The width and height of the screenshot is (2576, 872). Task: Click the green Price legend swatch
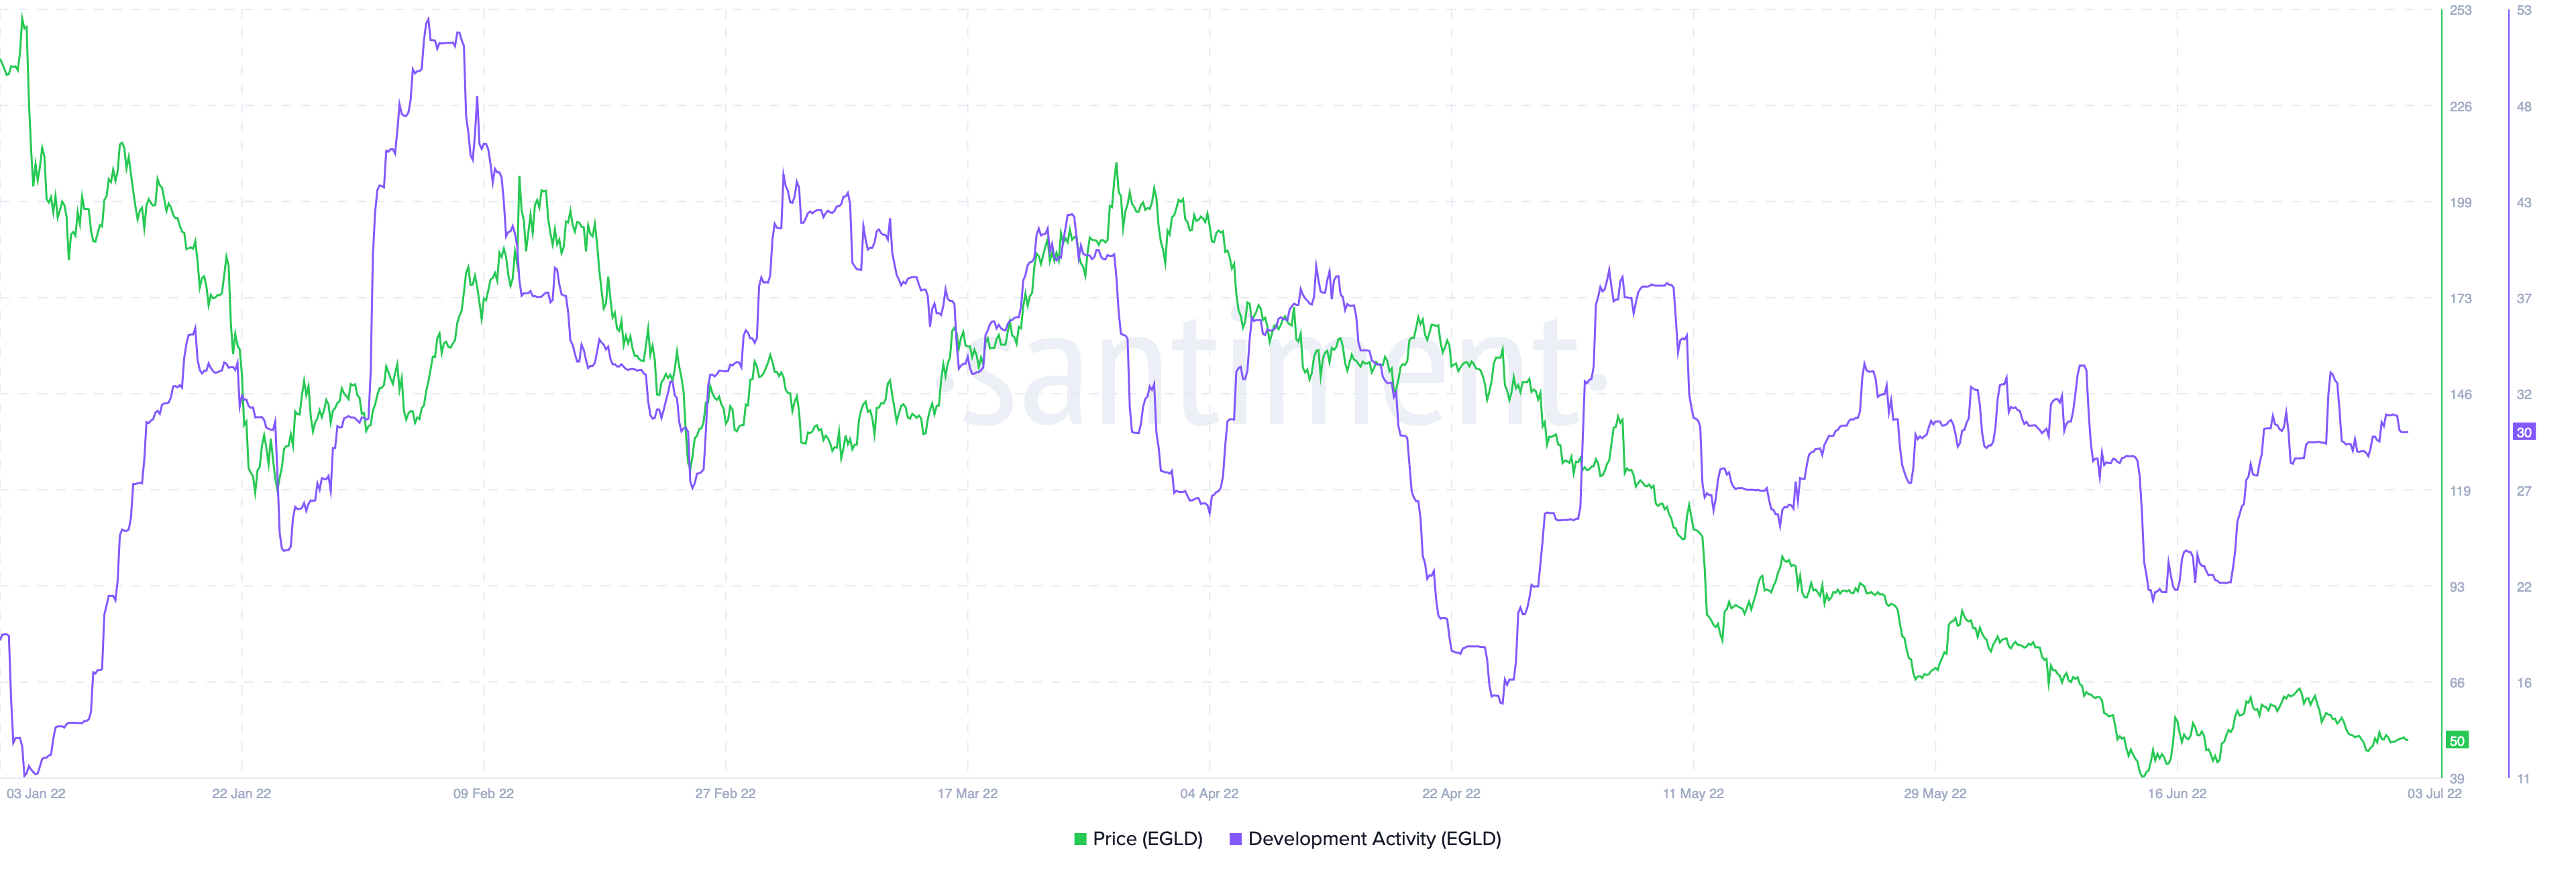[1080, 839]
